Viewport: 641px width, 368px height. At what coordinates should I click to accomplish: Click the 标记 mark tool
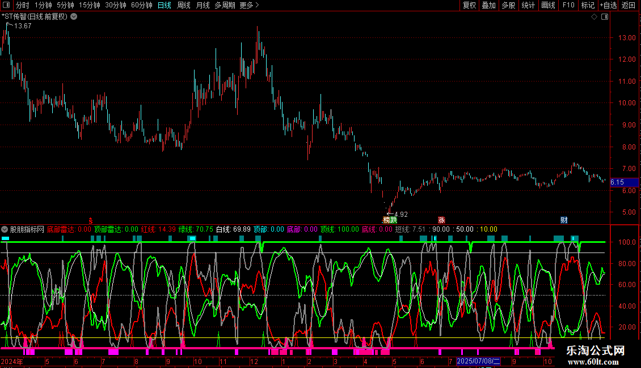(588, 5)
